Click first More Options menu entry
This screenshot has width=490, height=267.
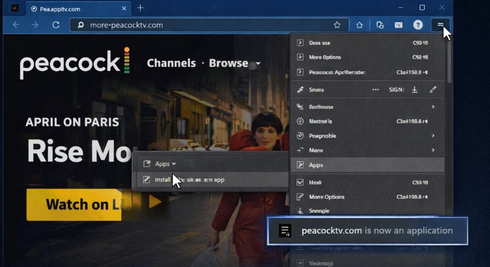pos(367,57)
